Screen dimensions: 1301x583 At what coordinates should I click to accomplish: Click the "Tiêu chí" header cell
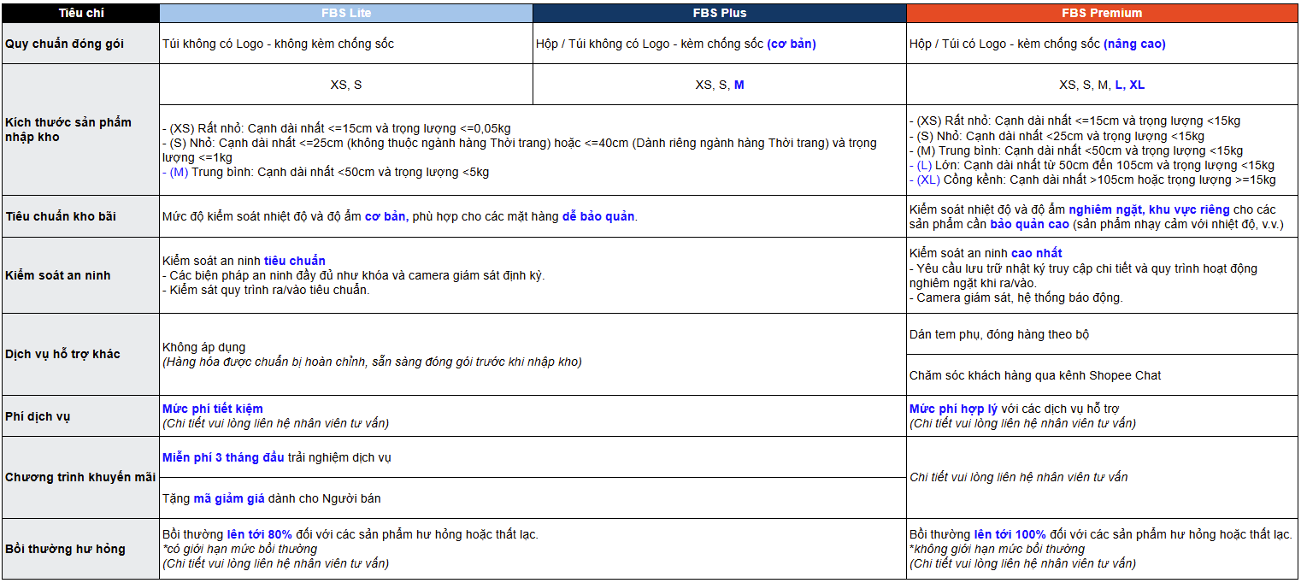click(x=80, y=13)
